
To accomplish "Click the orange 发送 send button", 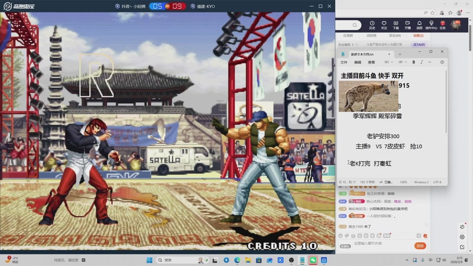I will (420, 246).
